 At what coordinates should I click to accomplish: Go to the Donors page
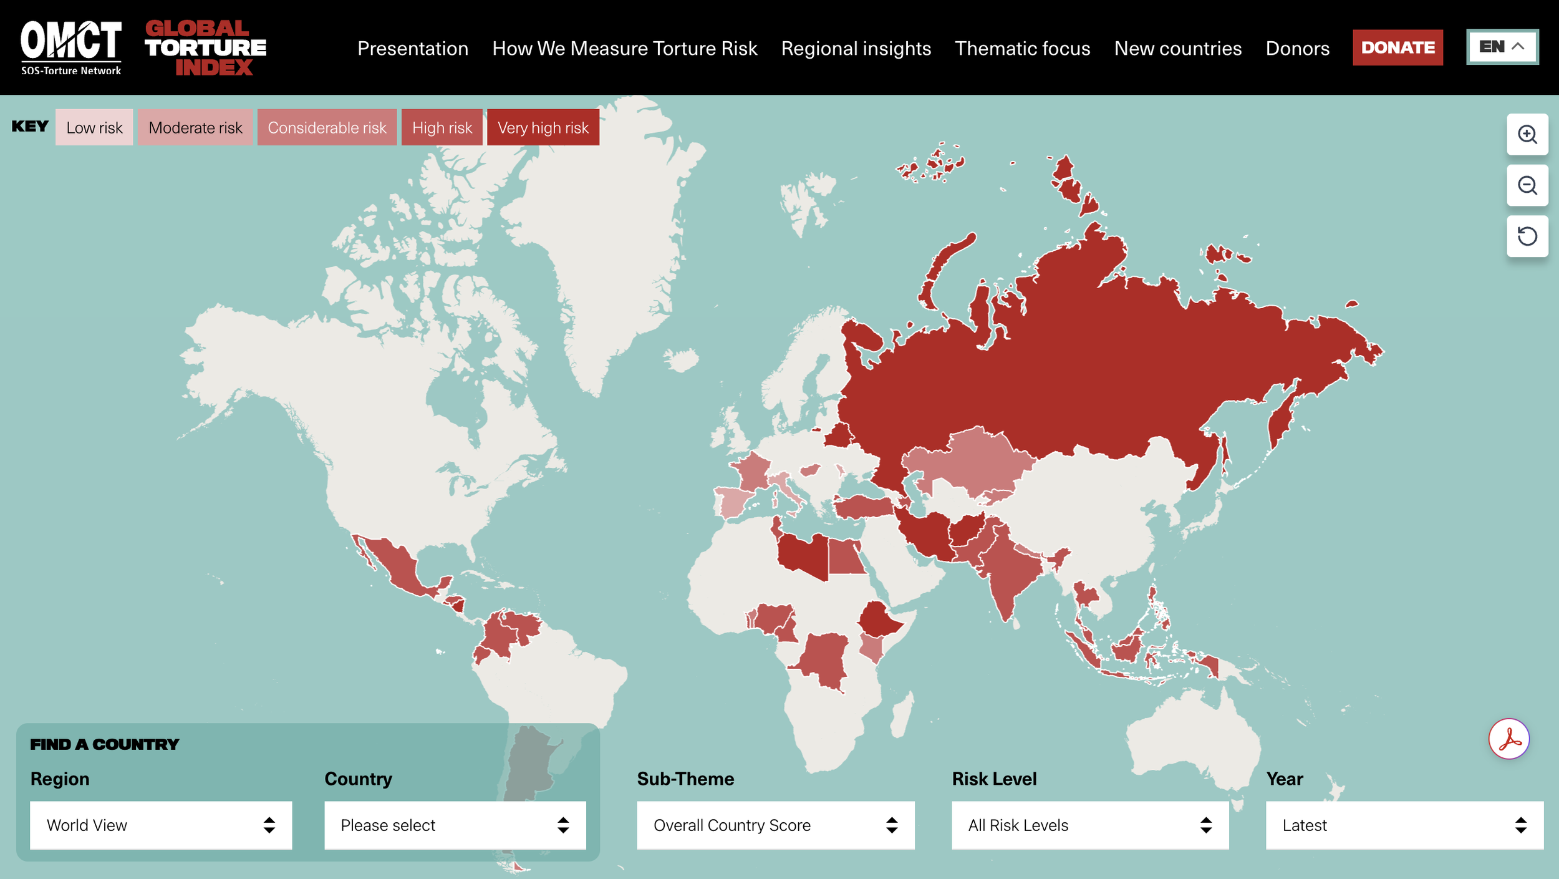pos(1298,48)
